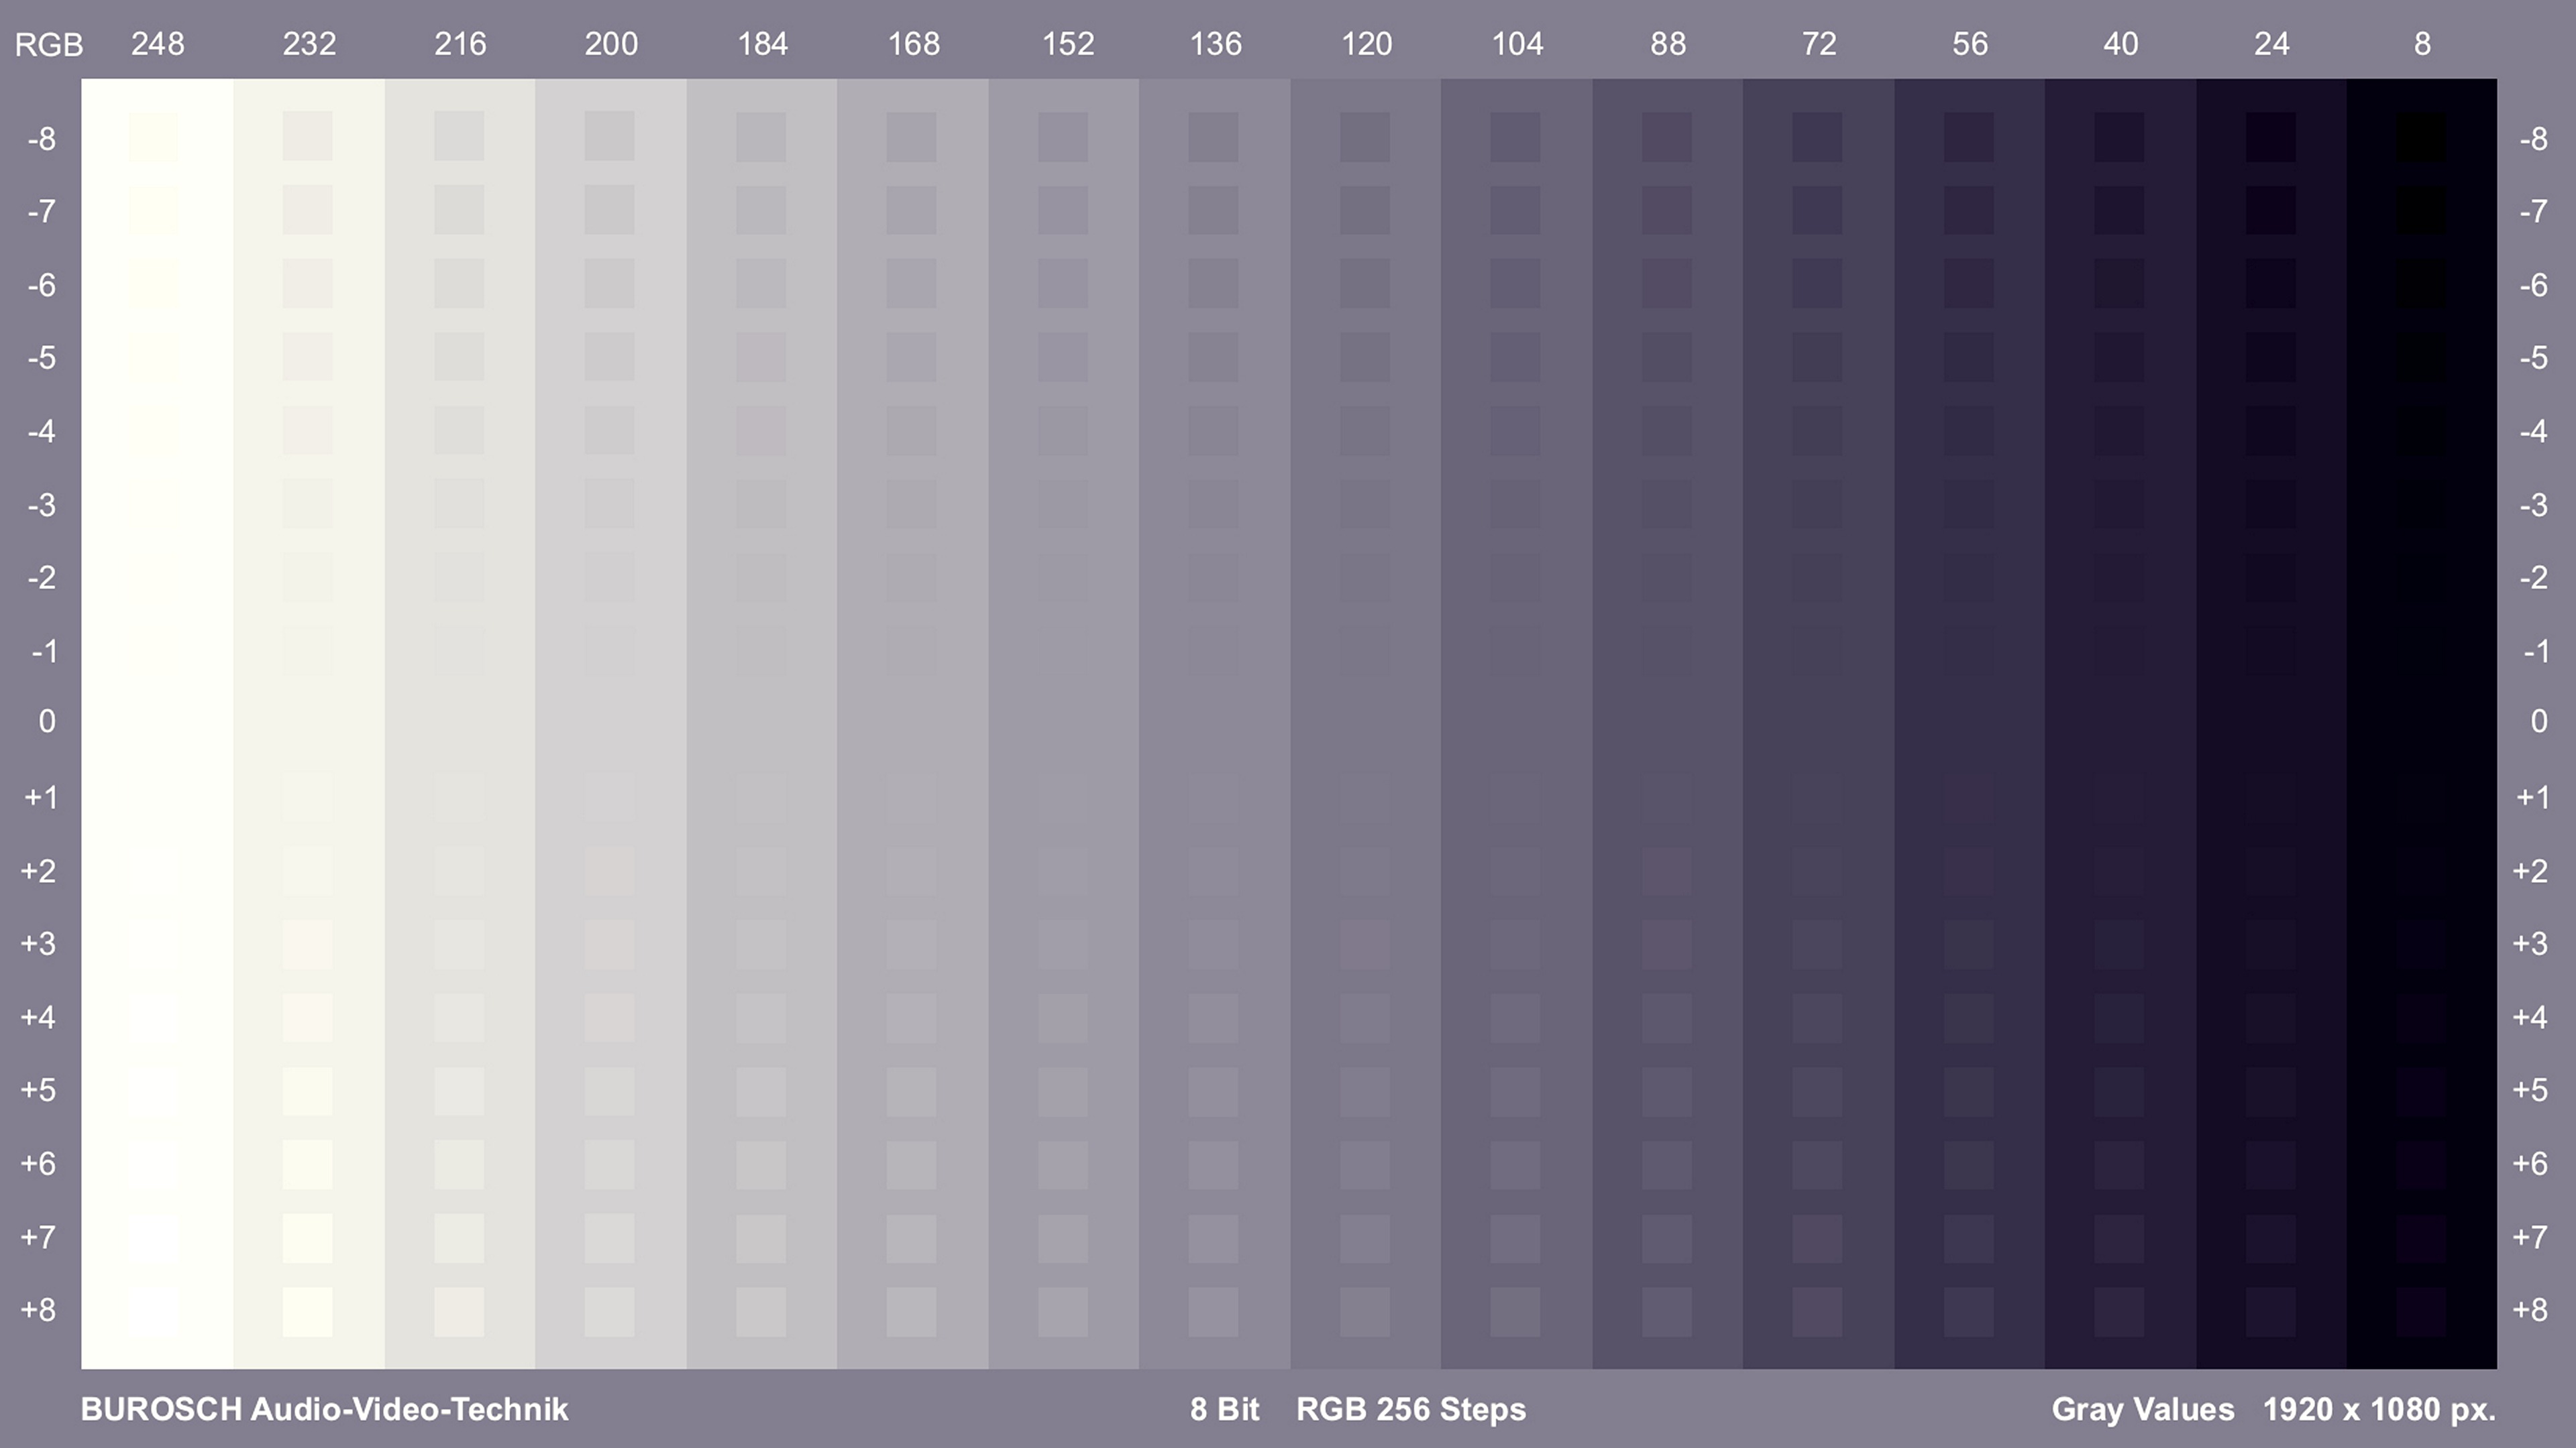Click the 40 column +7 patch
The height and width of the screenshot is (1448, 2576).
point(2119,1238)
